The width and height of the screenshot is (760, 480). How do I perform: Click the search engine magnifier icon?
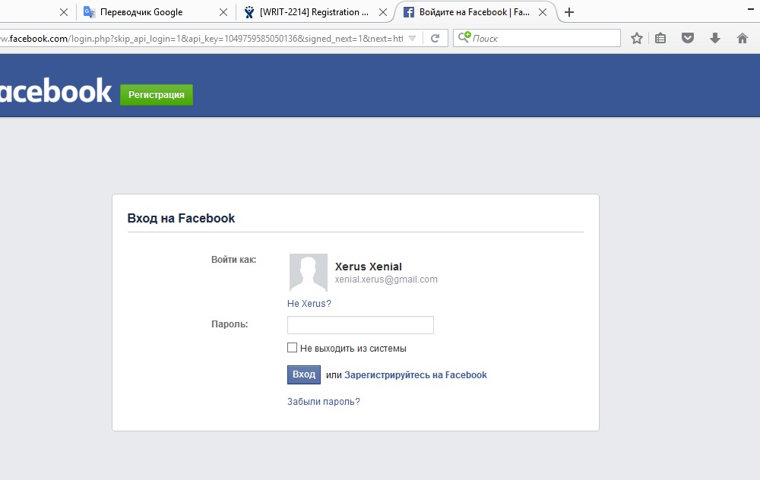click(x=464, y=36)
